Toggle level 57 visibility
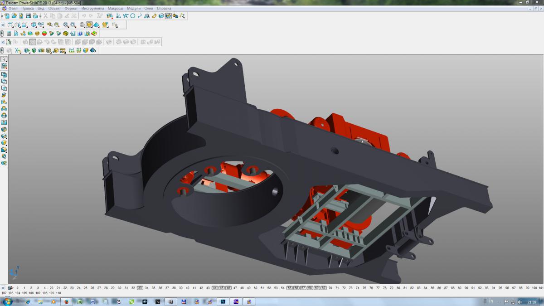Image resolution: width=544 pixels, height=306 pixels. [303, 288]
